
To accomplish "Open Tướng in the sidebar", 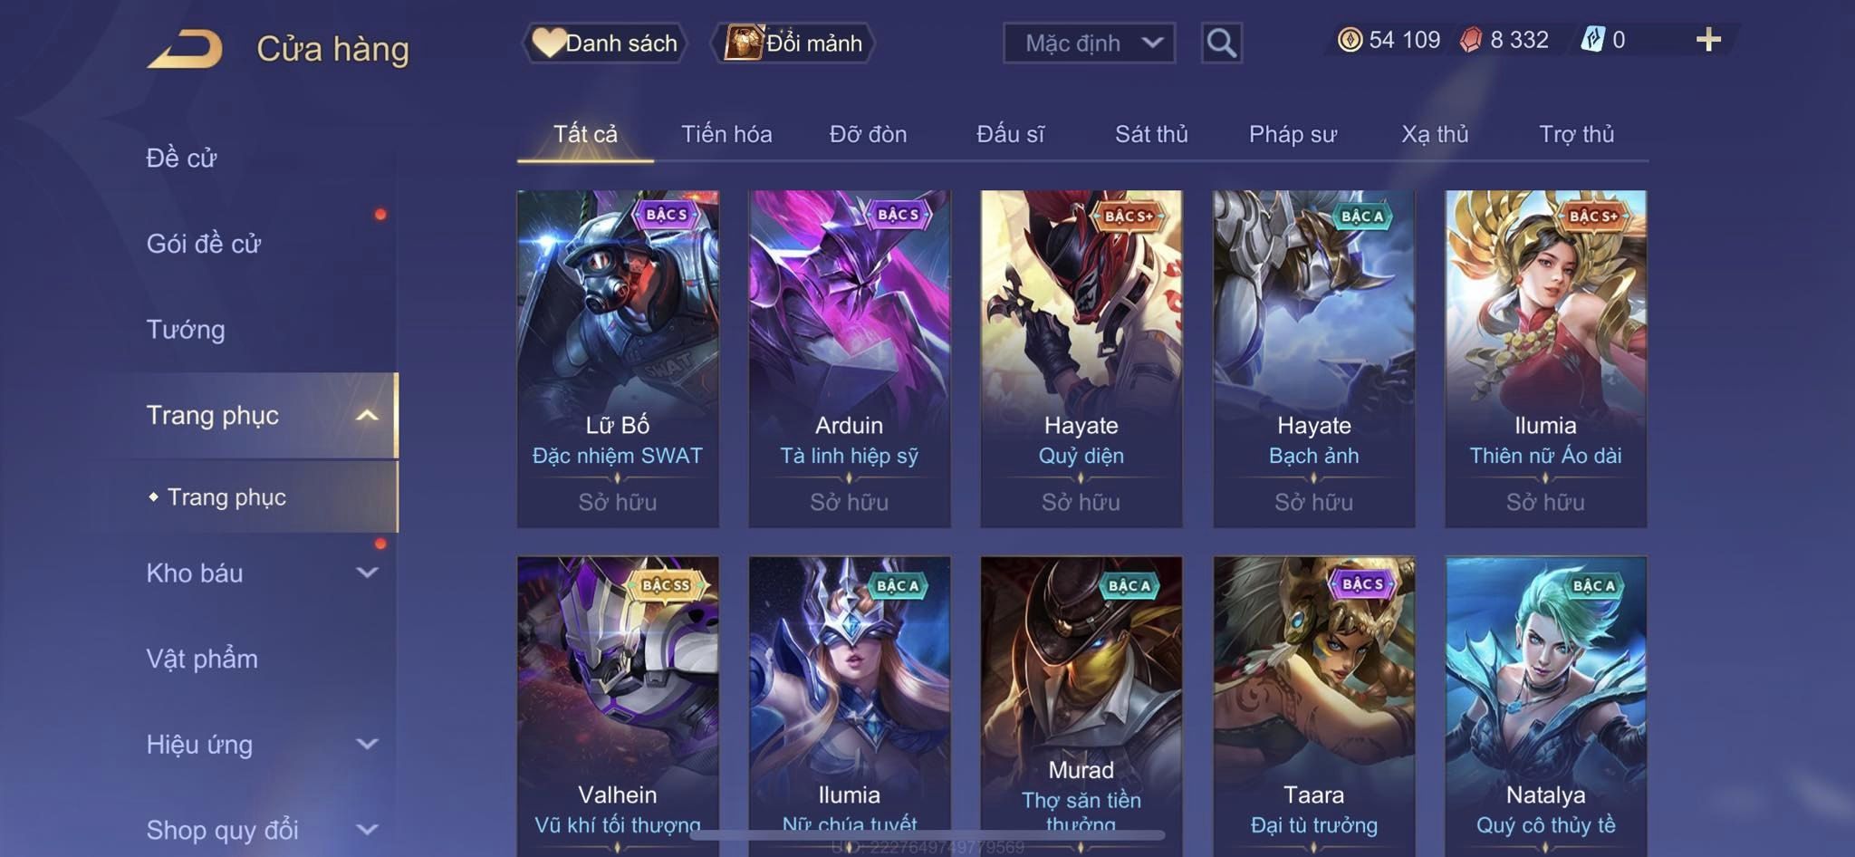I will pyautogui.click(x=186, y=329).
